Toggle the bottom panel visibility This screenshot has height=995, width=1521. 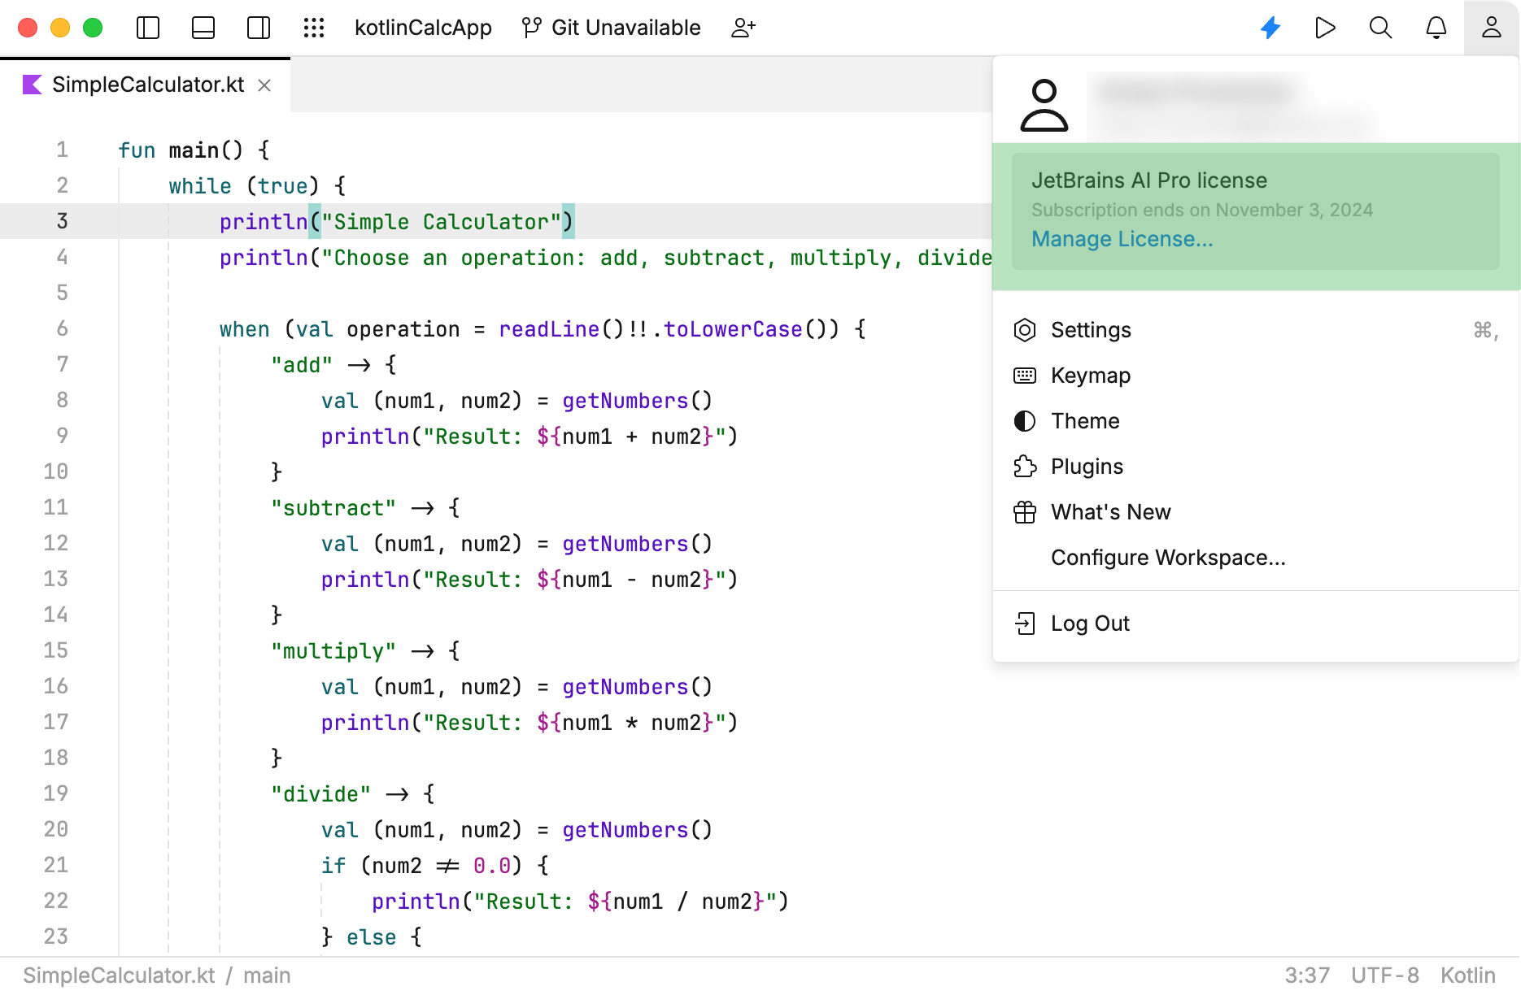pos(203,28)
